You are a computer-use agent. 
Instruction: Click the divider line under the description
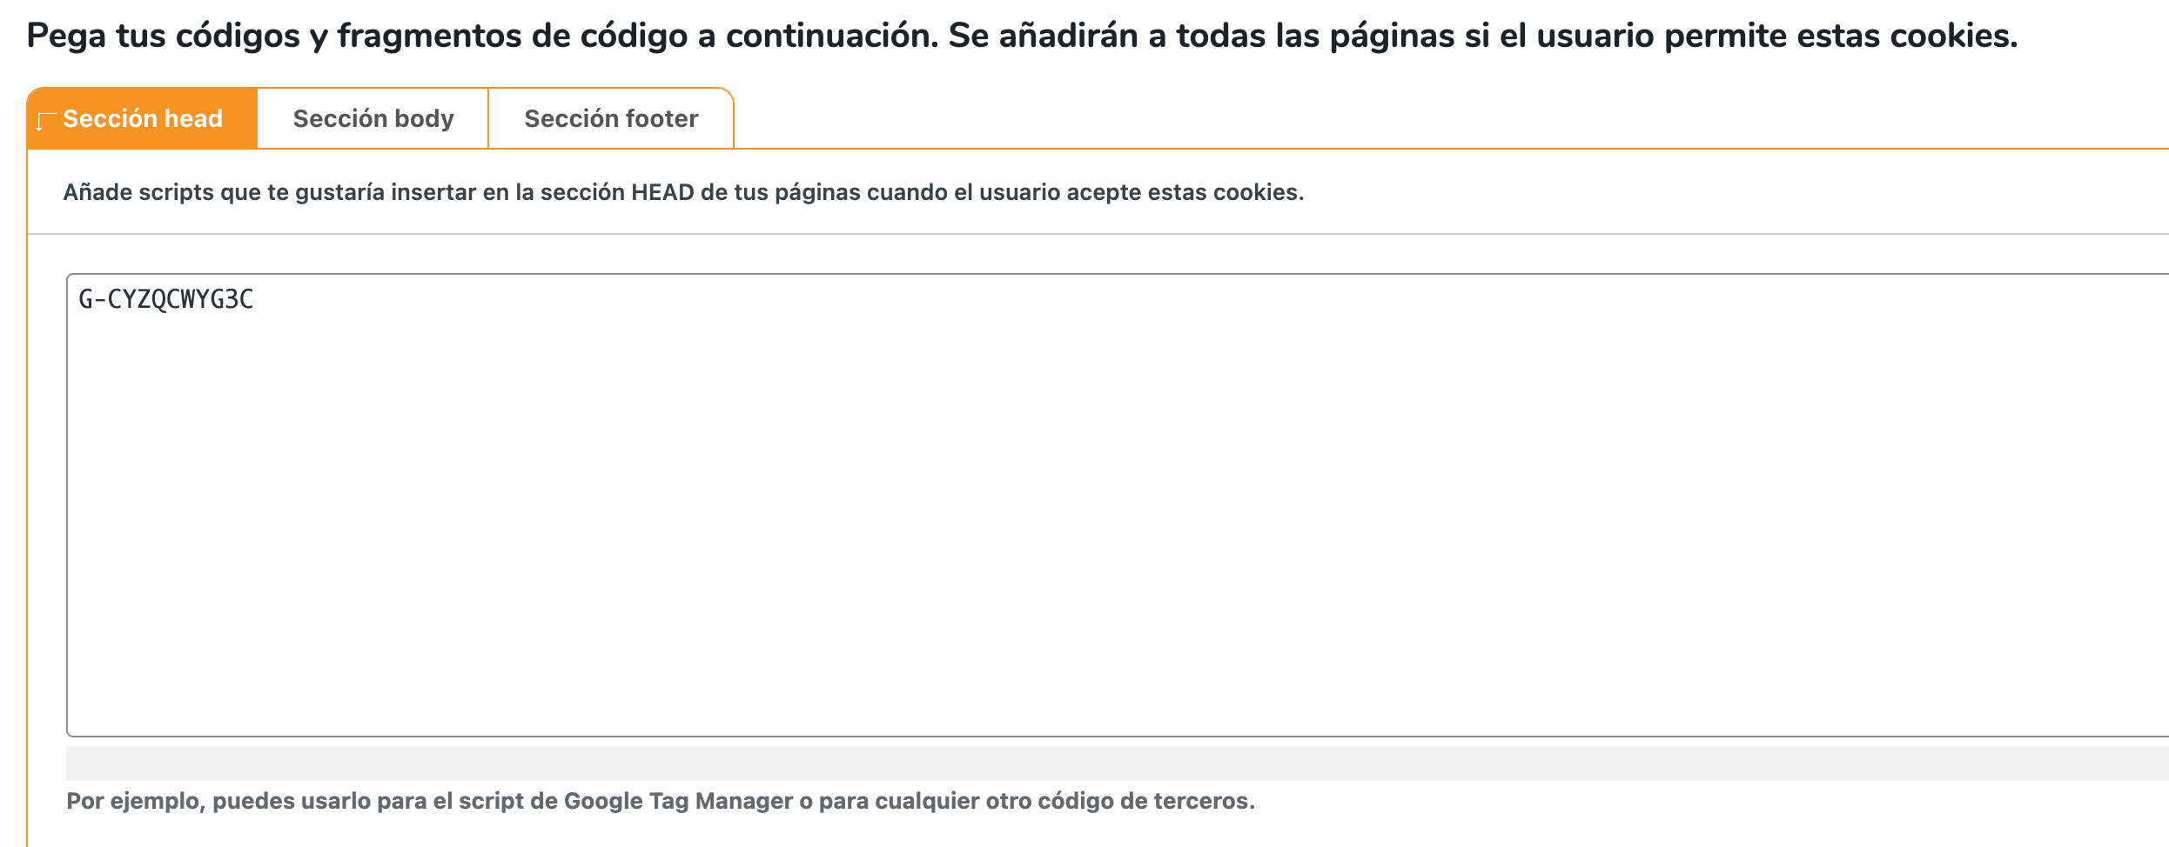point(1098,234)
